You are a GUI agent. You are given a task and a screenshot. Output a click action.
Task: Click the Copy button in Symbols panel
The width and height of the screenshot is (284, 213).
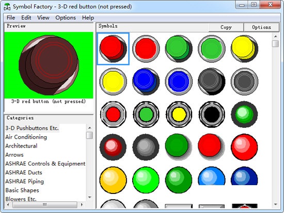(x=226, y=27)
